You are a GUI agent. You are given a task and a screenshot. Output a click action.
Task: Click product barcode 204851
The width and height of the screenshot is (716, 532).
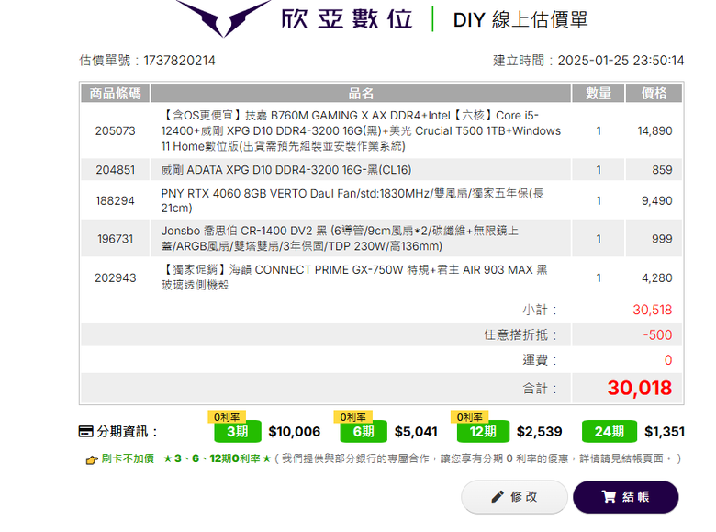pos(115,170)
